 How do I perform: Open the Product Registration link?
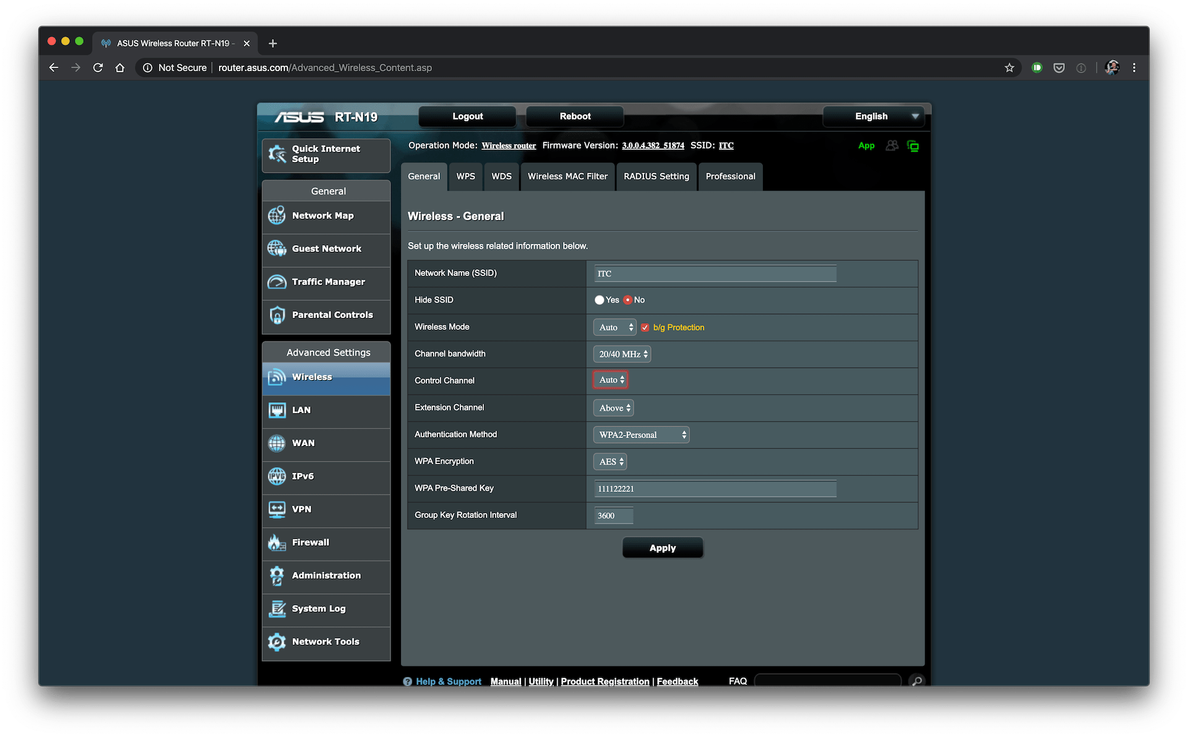(x=605, y=681)
